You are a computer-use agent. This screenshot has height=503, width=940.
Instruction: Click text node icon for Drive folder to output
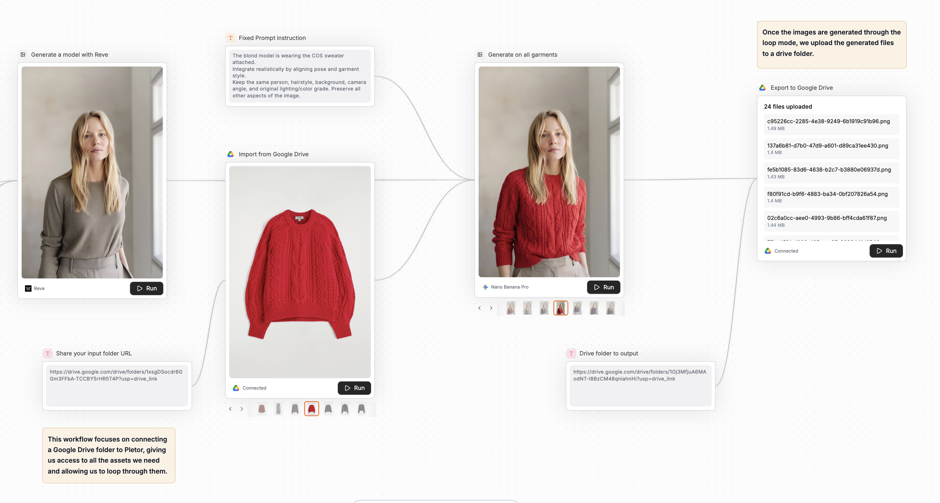click(571, 353)
